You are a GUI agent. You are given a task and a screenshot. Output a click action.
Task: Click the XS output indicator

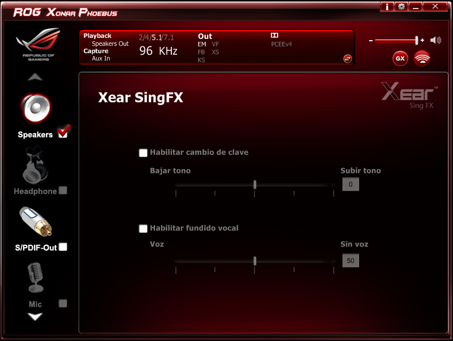pos(215,52)
